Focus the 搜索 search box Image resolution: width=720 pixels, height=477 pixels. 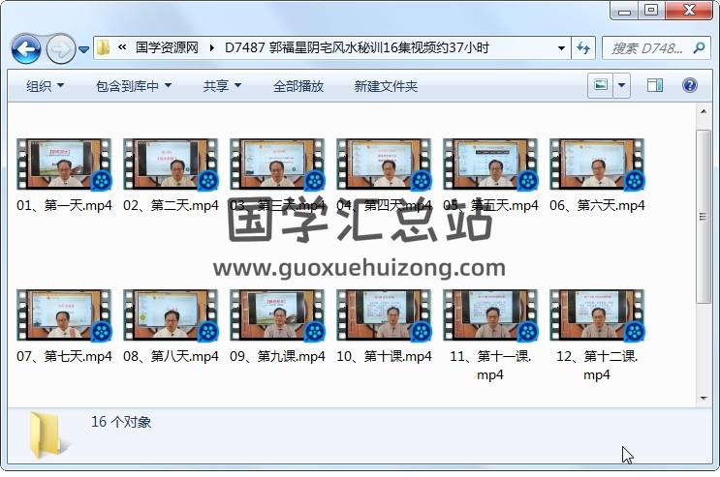coord(646,47)
